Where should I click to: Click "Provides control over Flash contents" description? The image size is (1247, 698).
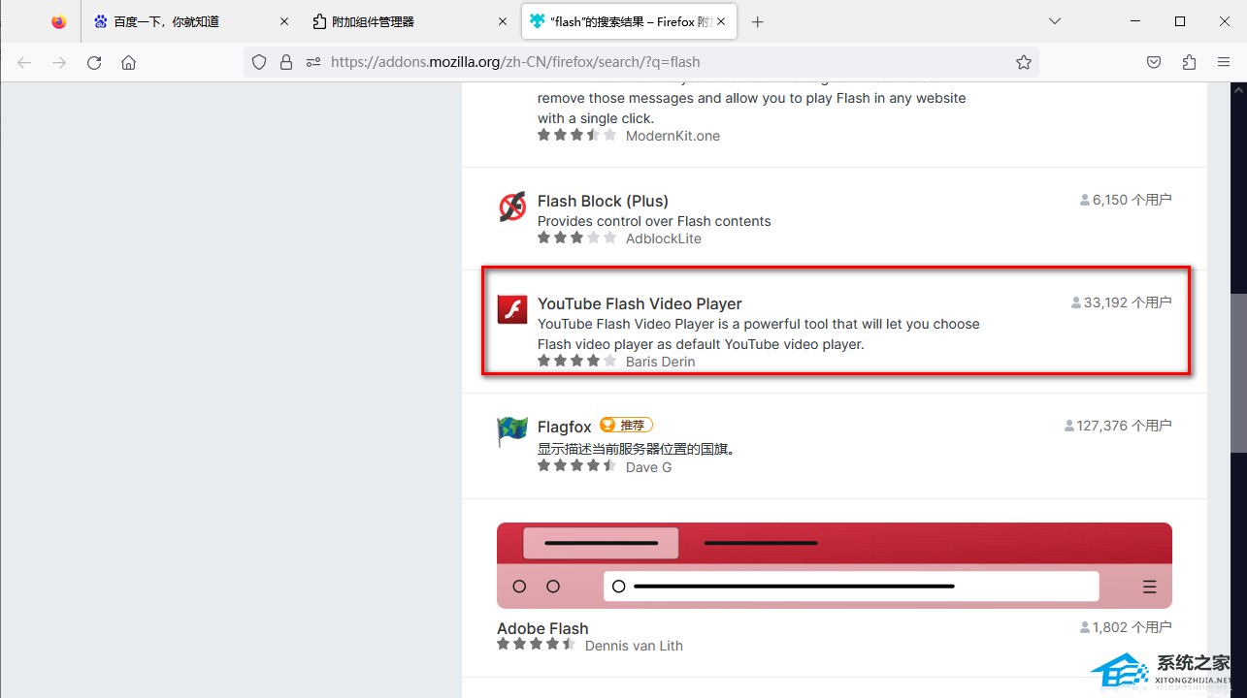(654, 221)
